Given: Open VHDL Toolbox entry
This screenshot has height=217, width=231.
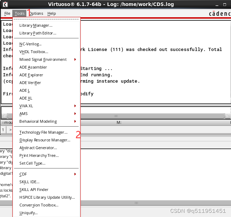Looking at the screenshot, I should pos(46,52).
